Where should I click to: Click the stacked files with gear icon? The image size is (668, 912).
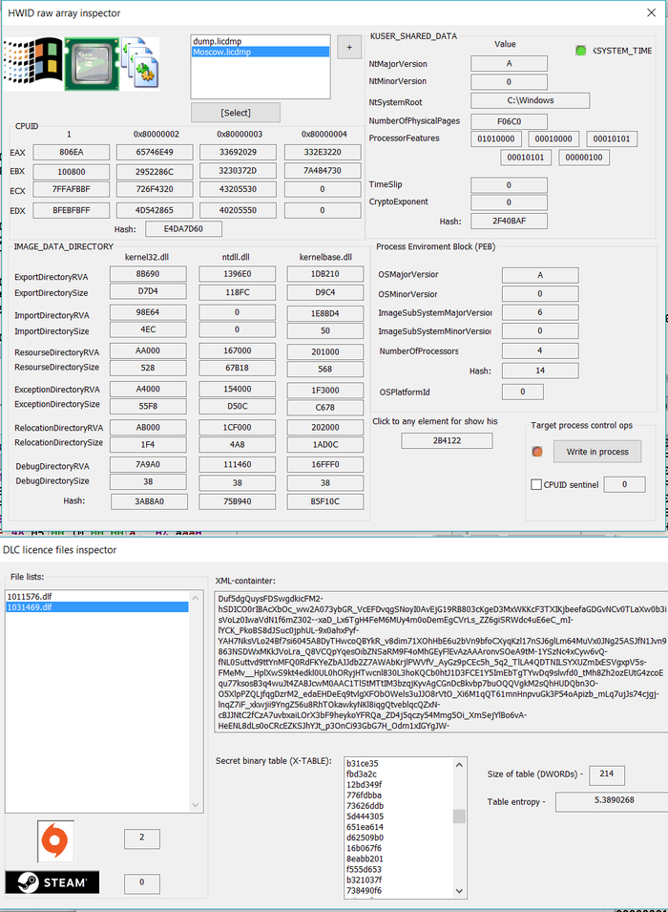point(140,63)
